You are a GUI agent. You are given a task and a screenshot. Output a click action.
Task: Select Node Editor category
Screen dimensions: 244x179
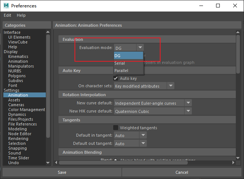(x=20, y=134)
